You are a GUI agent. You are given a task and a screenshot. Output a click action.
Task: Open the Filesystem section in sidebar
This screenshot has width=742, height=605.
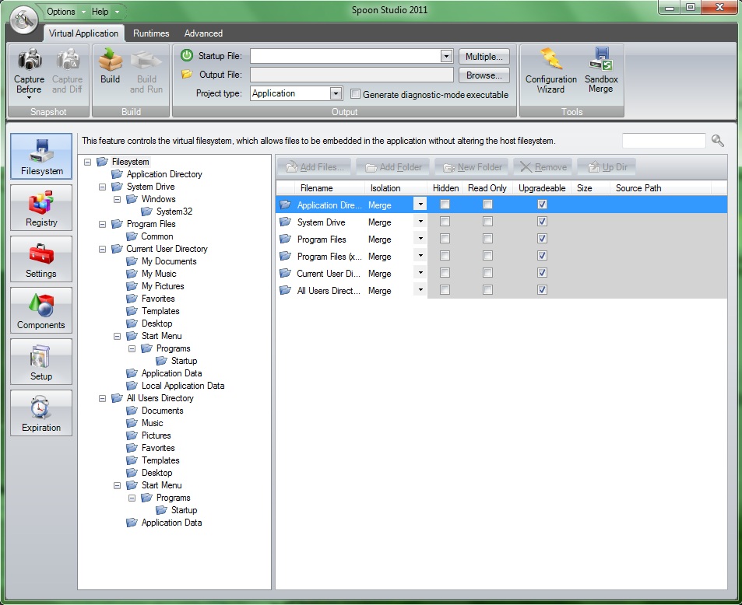(41, 156)
